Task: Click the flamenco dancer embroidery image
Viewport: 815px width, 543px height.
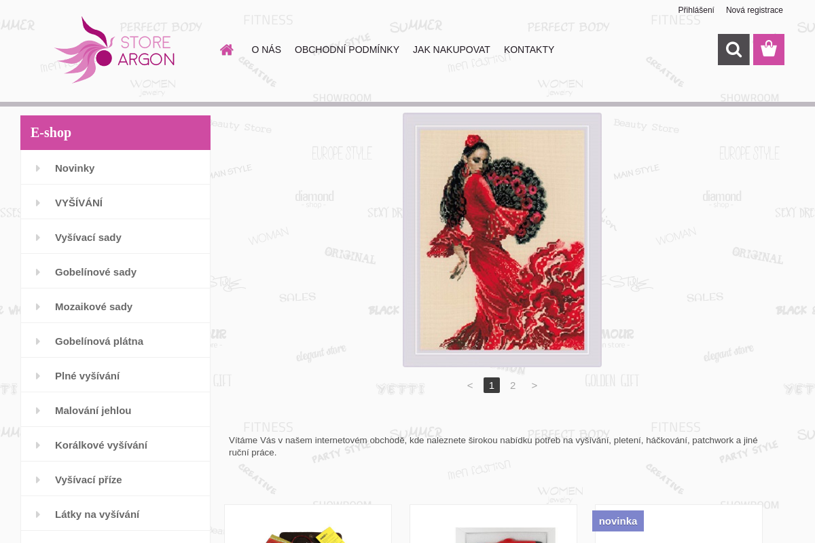Action: click(502, 240)
